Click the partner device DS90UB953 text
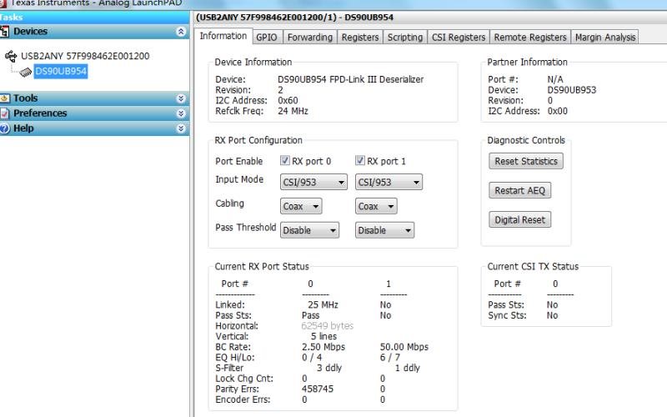The height and width of the screenshot is (417, 667). 572,90
